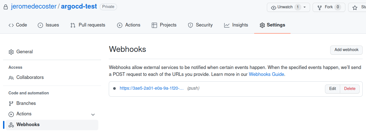Open the Unwatch dropdown arrow
The width and height of the screenshot is (366, 133).
305,7
